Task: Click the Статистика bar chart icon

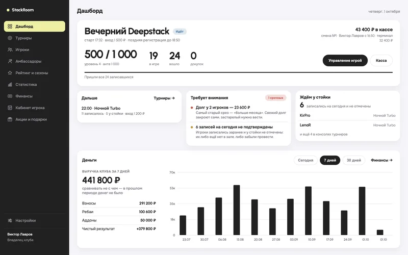Action: point(10,84)
